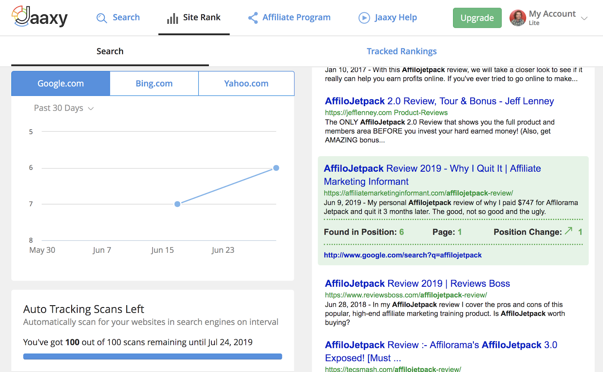Viewport: 603px width, 372px height.
Task: Click the scans remaining until Jul 24 text
Action: pos(138,342)
